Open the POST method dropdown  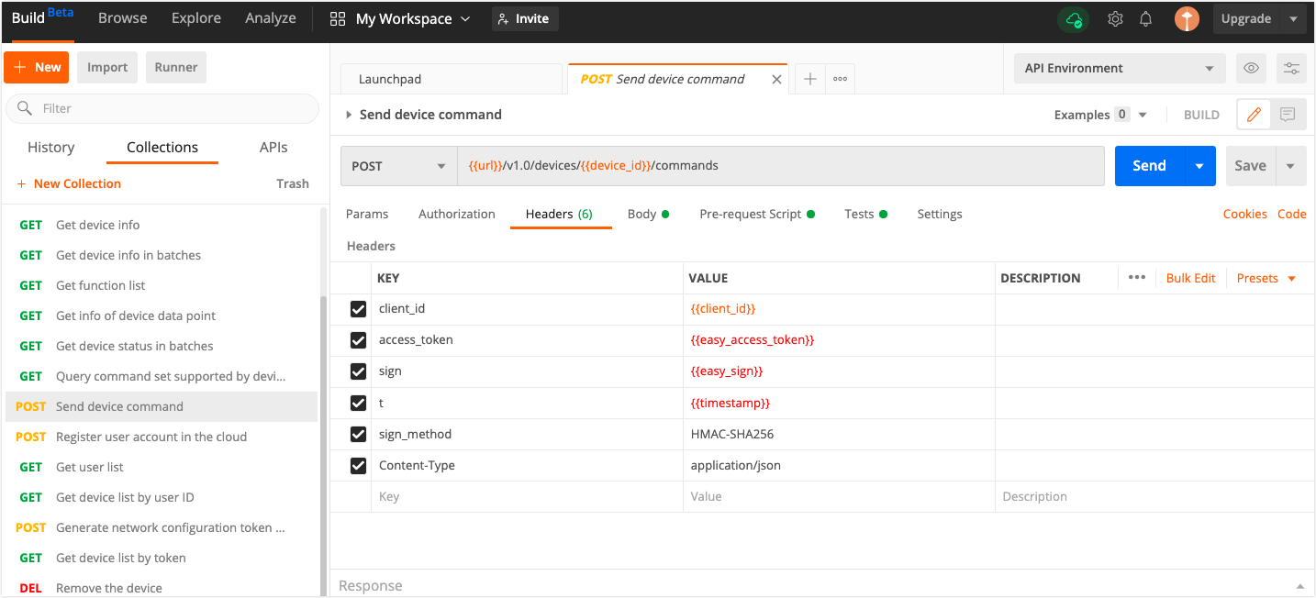coord(398,166)
